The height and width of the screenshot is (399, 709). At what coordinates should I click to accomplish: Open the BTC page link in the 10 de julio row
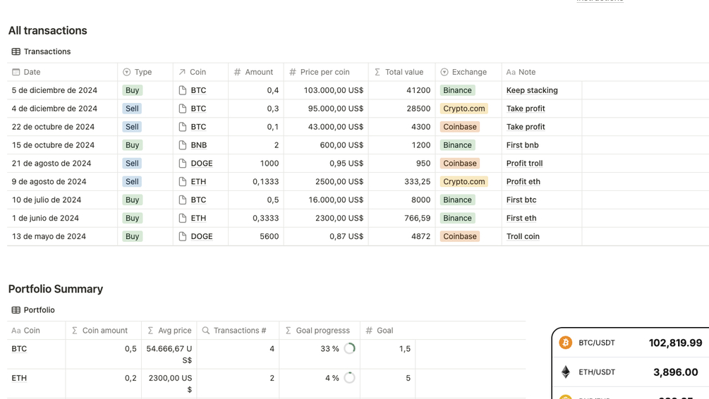pyautogui.click(x=198, y=200)
